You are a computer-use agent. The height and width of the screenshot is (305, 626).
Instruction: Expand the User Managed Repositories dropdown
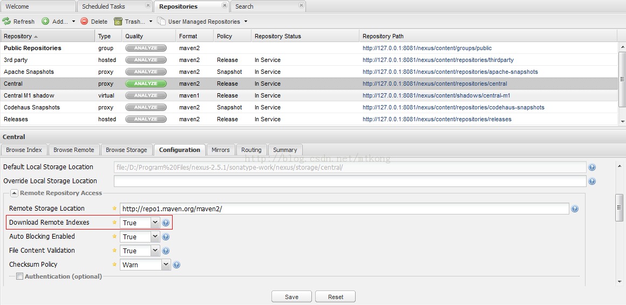pyautogui.click(x=246, y=22)
